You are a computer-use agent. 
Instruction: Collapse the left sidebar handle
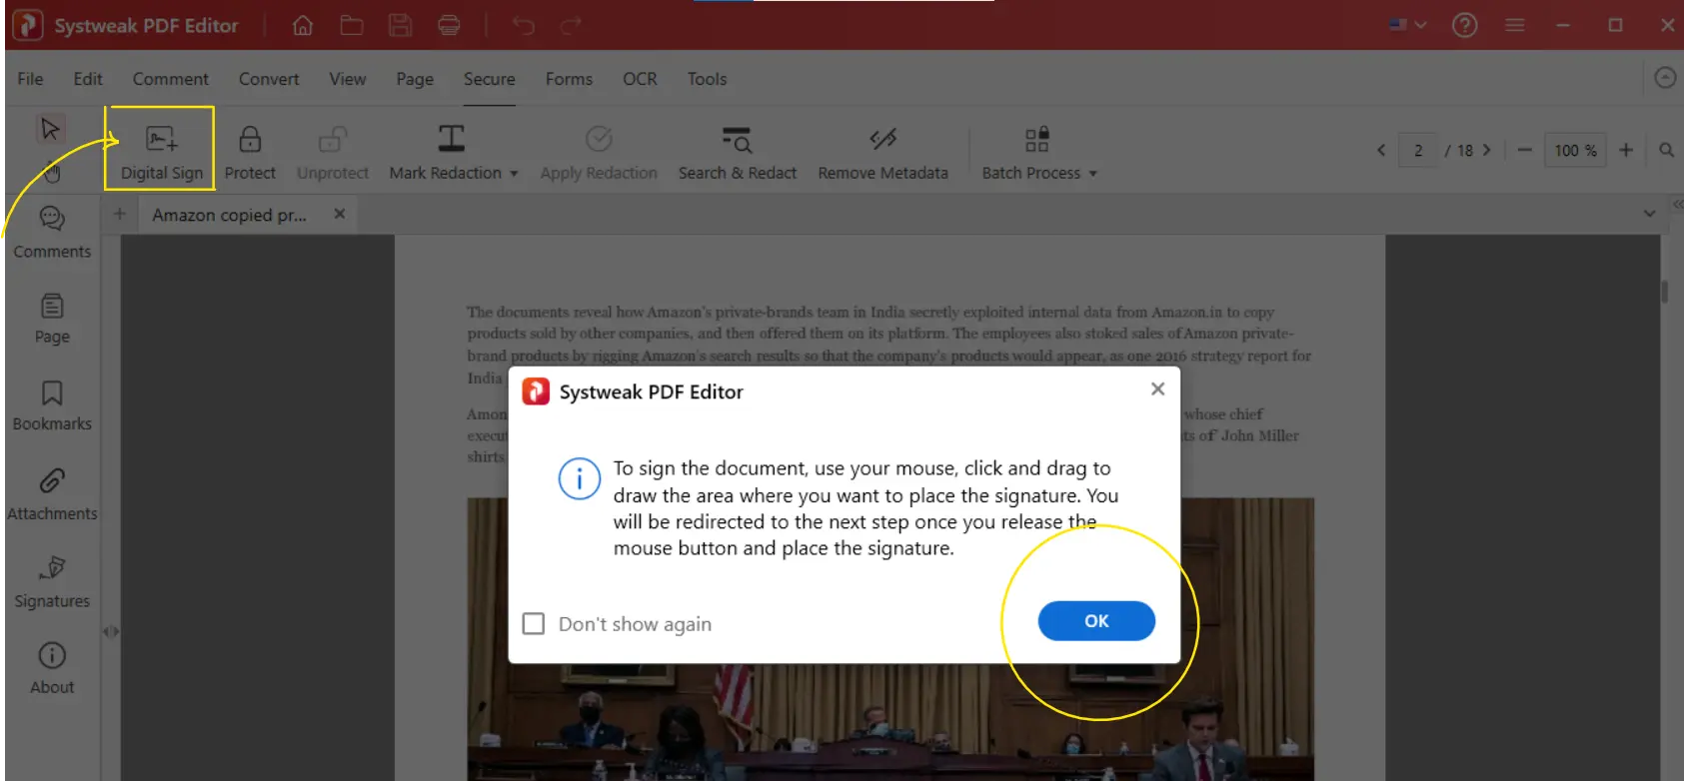(111, 631)
